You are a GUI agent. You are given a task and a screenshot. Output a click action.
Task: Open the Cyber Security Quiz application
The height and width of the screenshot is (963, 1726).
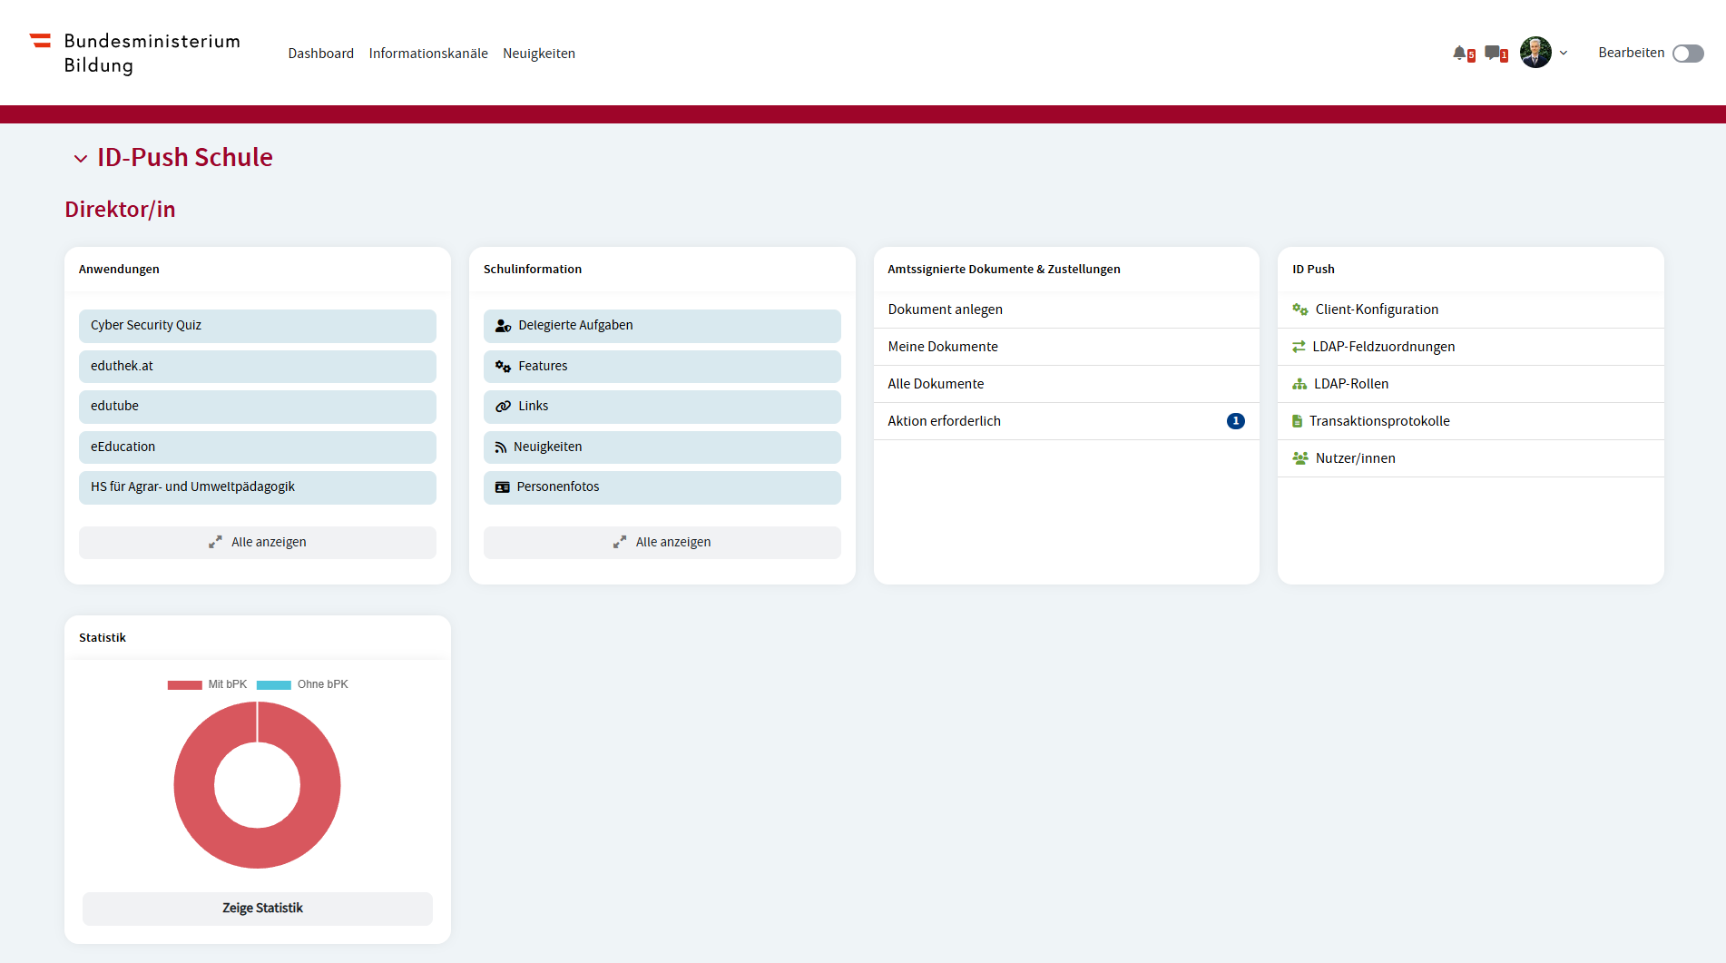point(258,326)
